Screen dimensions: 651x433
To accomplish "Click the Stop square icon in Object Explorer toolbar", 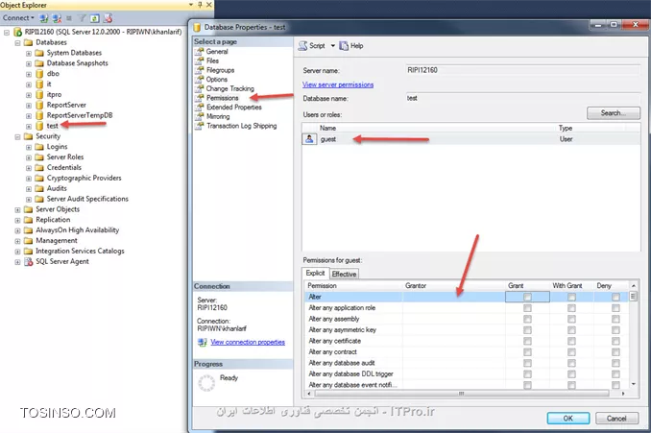I will (69, 18).
